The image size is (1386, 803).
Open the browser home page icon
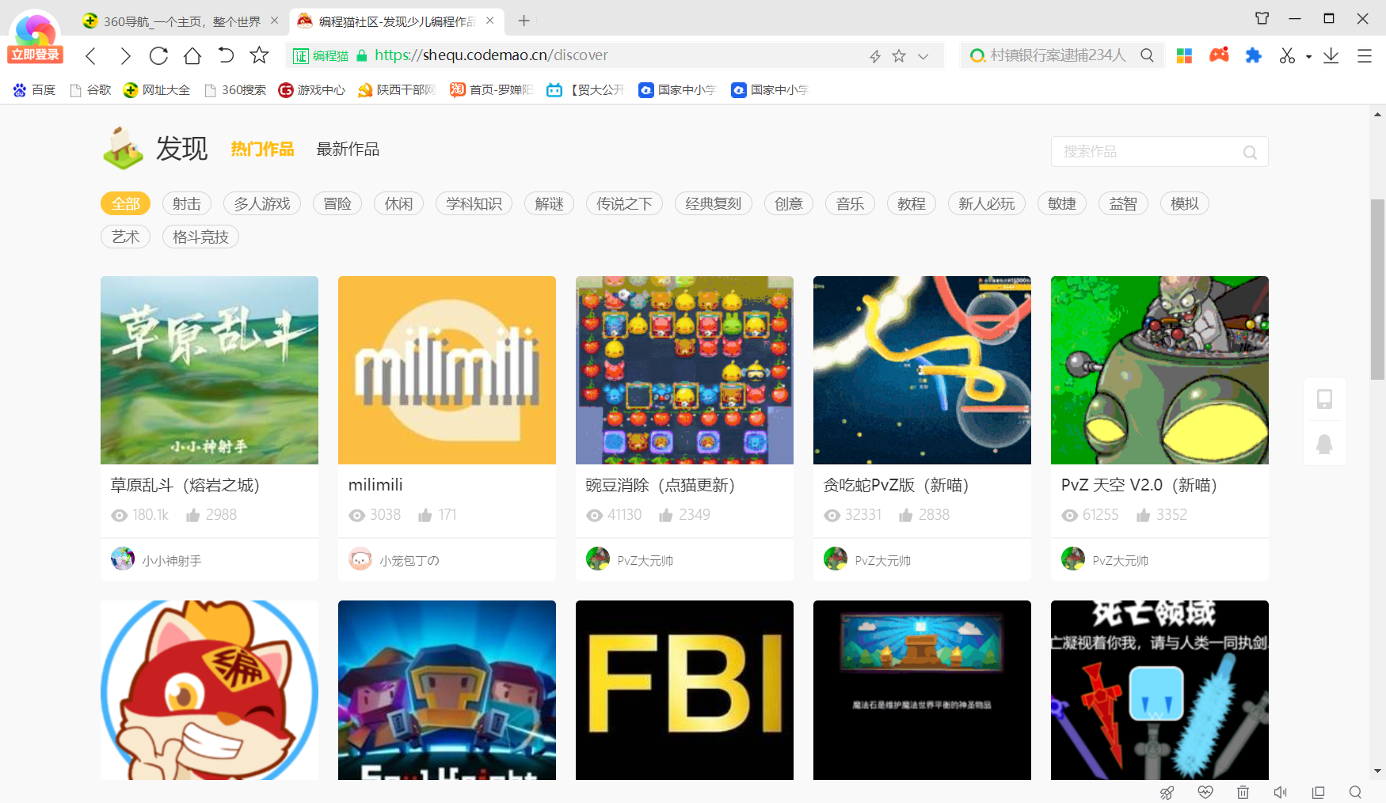coord(192,55)
